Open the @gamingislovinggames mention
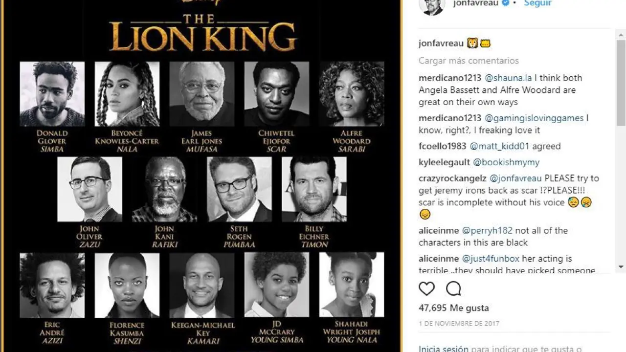 coord(534,118)
